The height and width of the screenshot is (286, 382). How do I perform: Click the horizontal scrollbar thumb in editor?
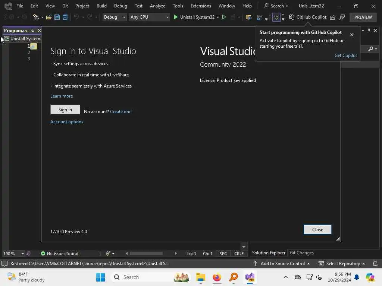(x=146, y=253)
